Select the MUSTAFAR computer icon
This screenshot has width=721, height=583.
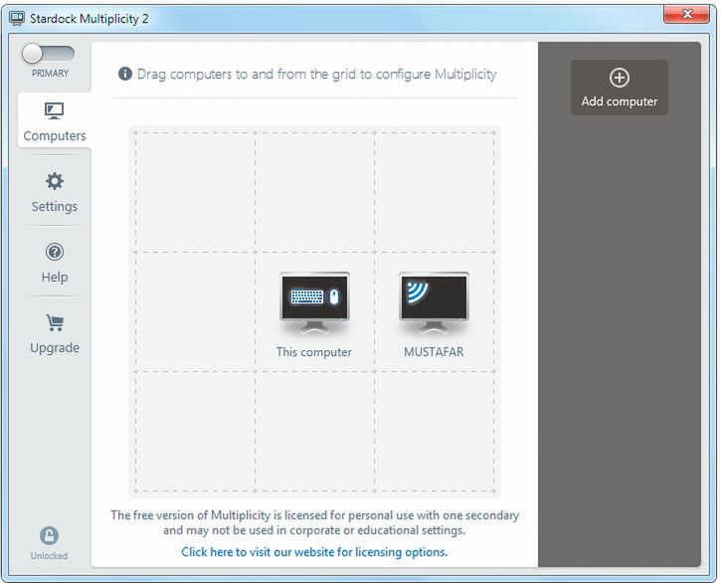(434, 302)
